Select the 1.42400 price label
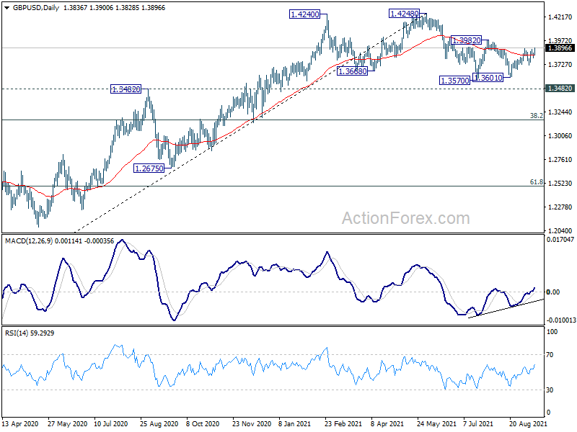 click(304, 14)
